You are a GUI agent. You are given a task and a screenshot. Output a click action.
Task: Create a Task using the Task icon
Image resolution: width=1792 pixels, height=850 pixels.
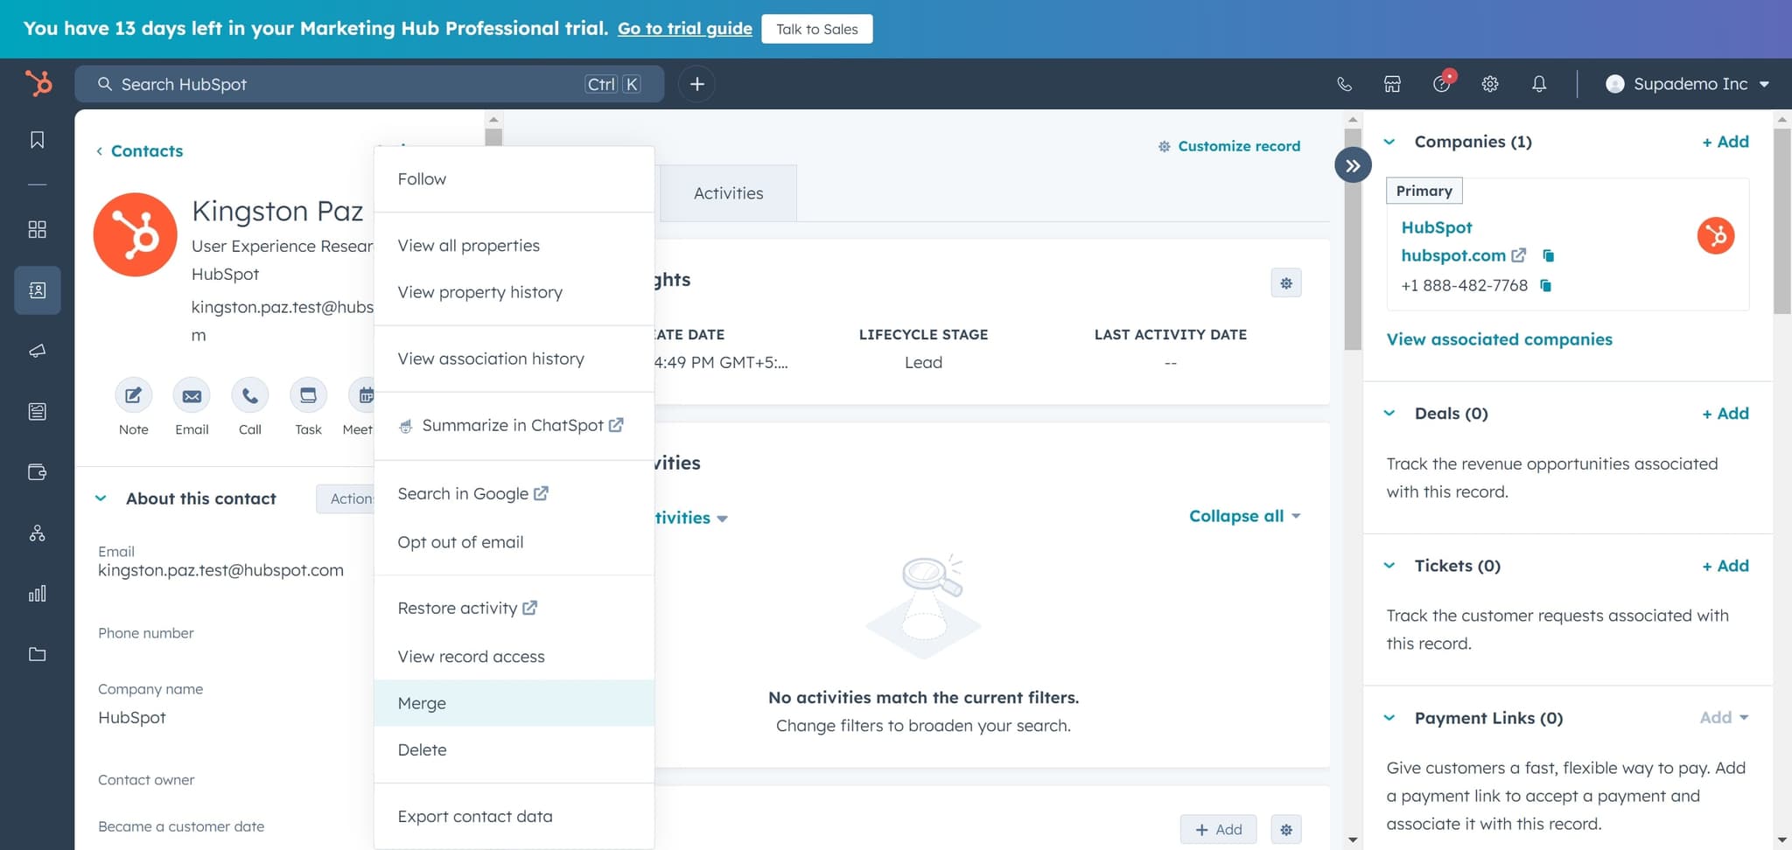tap(308, 396)
